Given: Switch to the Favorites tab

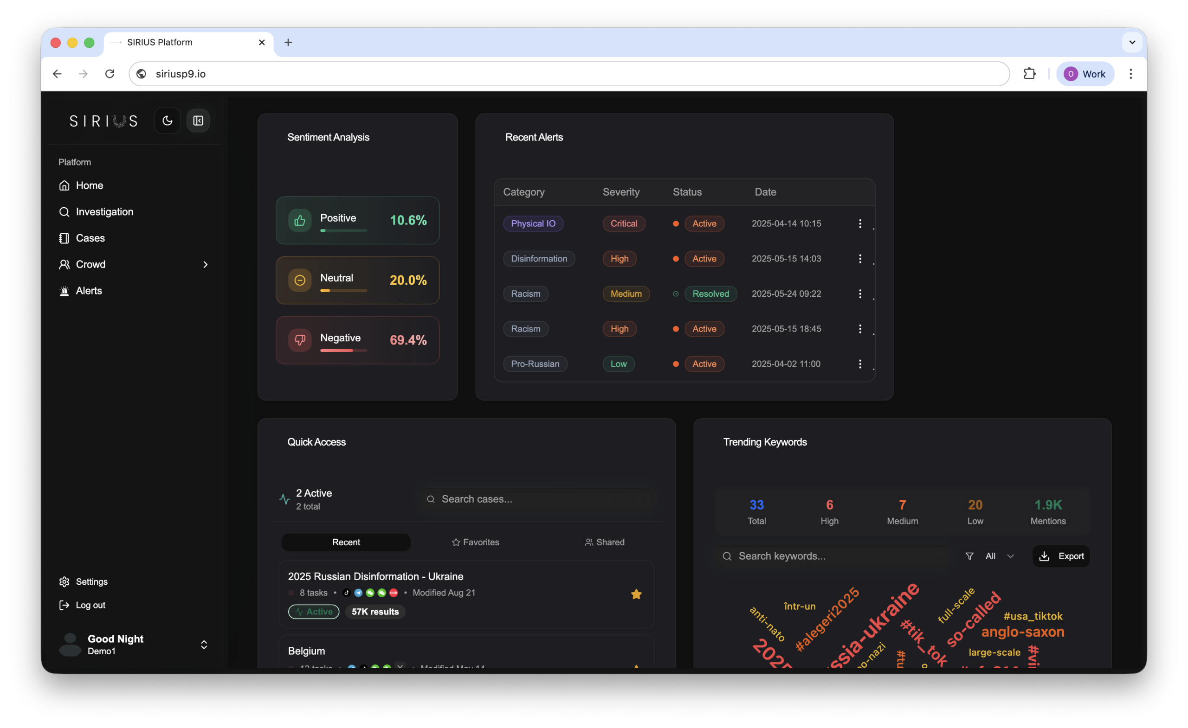Looking at the screenshot, I should click(x=475, y=542).
